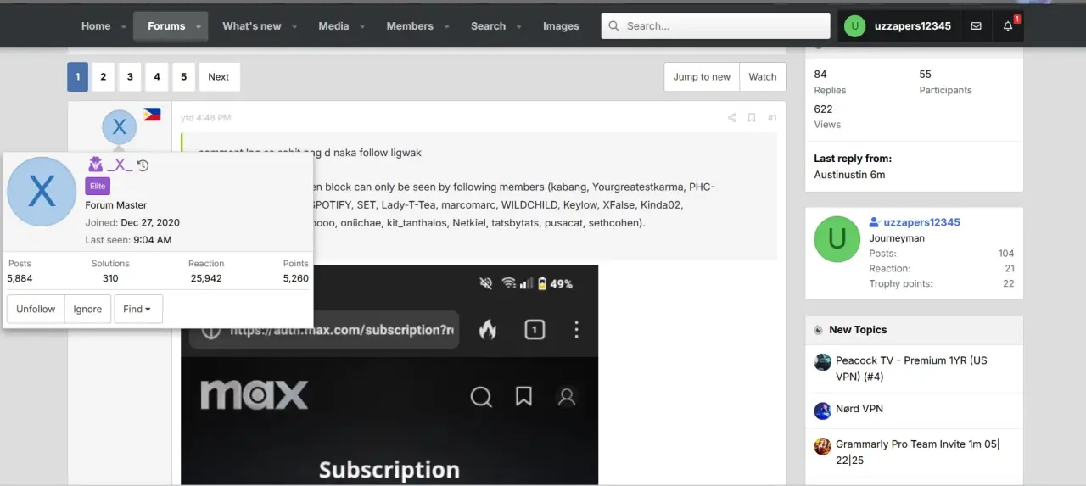Image resolution: width=1086 pixels, height=486 pixels.
Task: Click the purple user icon before _X_ name
Action: pos(95,165)
